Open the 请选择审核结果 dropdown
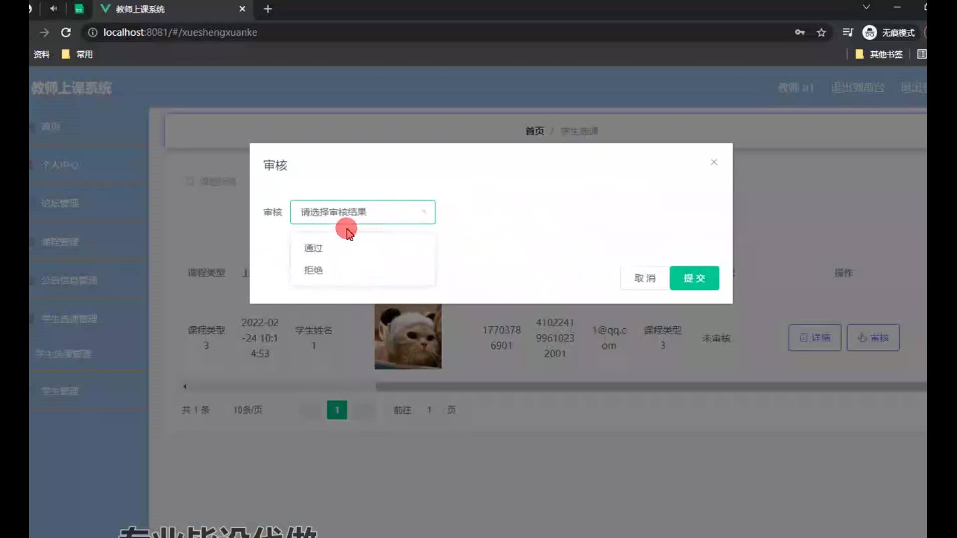The height and width of the screenshot is (538, 957). tap(362, 212)
